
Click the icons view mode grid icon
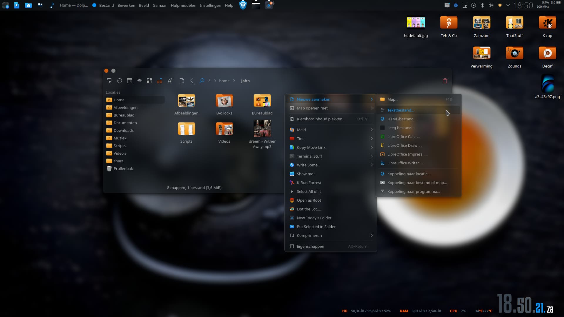[150, 81]
